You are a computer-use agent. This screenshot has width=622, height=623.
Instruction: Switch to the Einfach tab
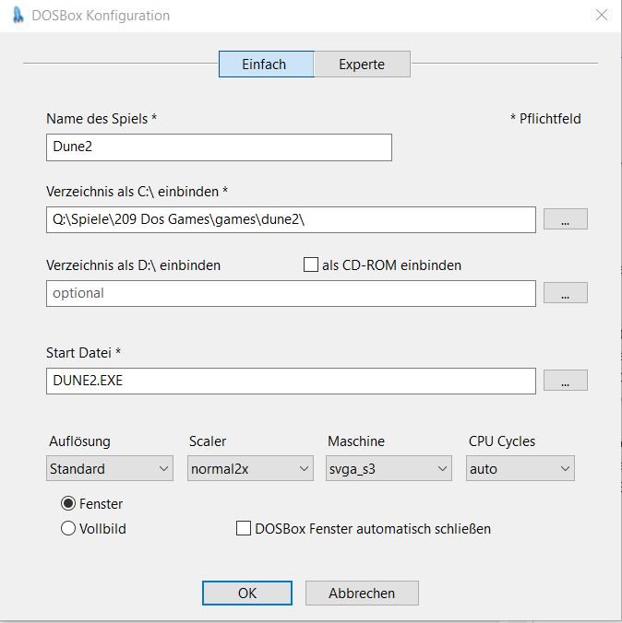265,65
